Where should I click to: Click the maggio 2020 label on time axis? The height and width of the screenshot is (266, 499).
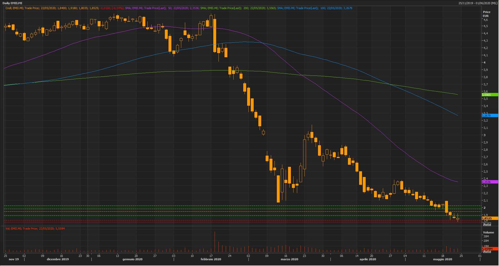coord(442,259)
